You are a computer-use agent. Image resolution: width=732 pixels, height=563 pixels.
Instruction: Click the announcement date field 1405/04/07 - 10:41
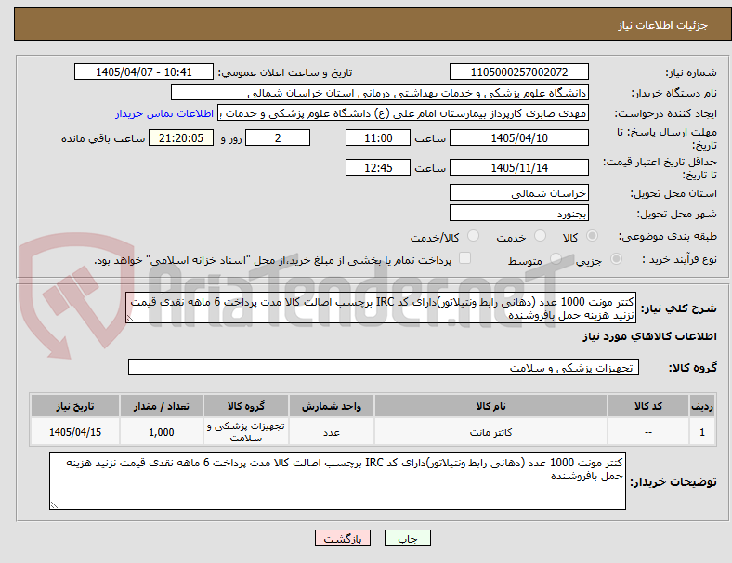144,72
